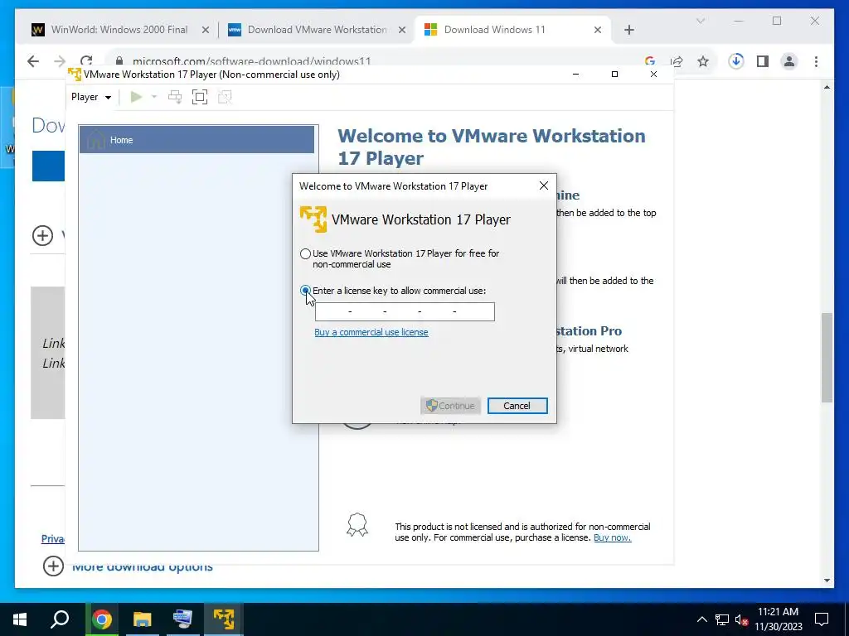Bookmark this page with the star icon
This screenshot has height=636, width=849.
(x=703, y=61)
